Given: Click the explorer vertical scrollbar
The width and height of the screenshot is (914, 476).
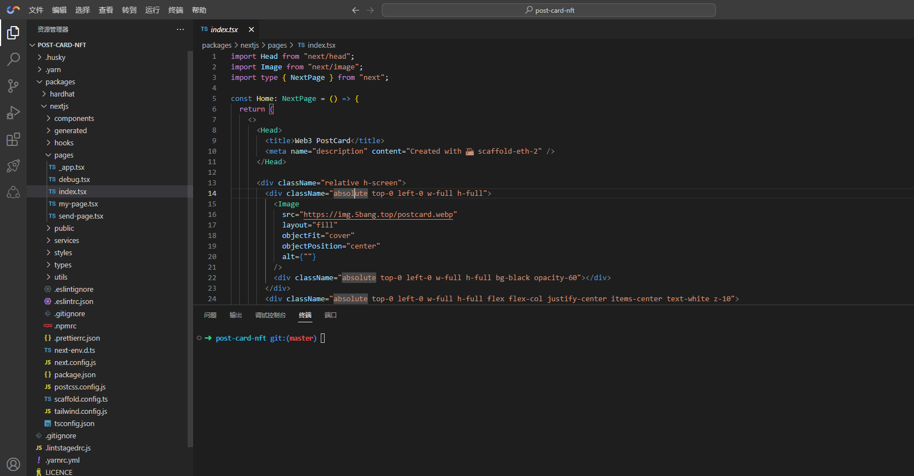Looking at the screenshot, I should click(190, 249).
